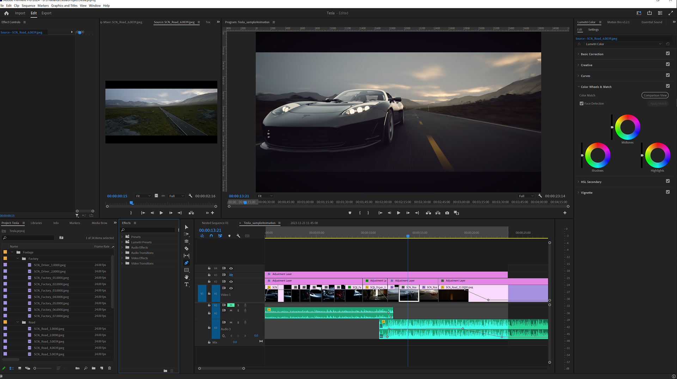Activate the Selection arrow tool
Screen dimensions: 677x379
pyautogui.click(x=187, y=227)
